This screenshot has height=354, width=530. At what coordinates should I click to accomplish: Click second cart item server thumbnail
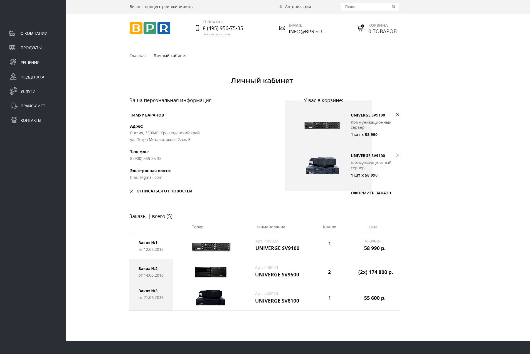pyautogui.click(x=323, y=166)
